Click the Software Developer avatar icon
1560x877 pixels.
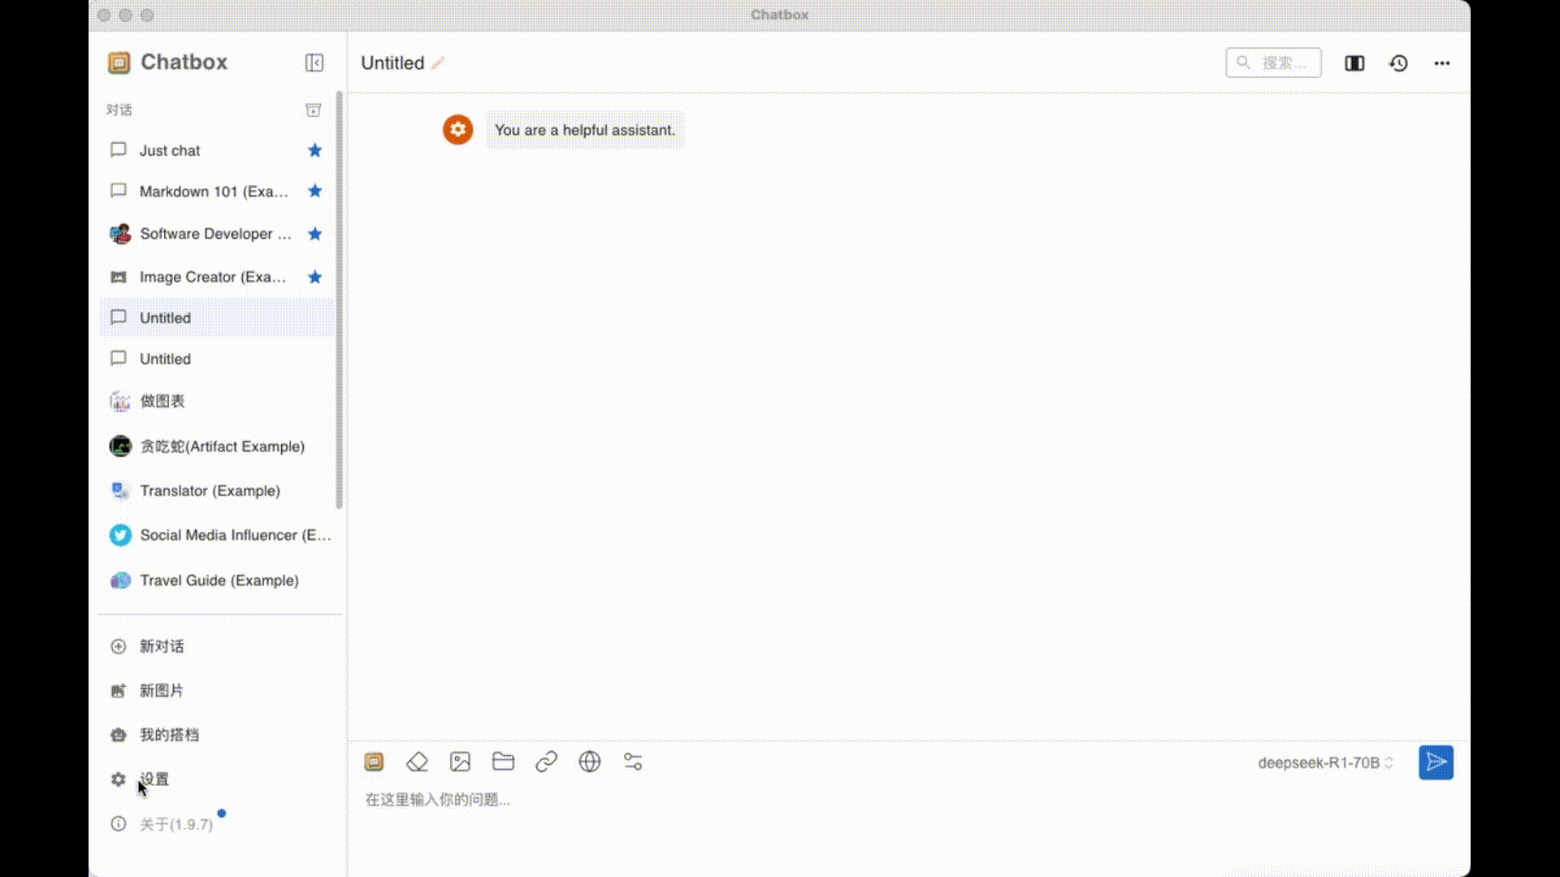[120, 234]
